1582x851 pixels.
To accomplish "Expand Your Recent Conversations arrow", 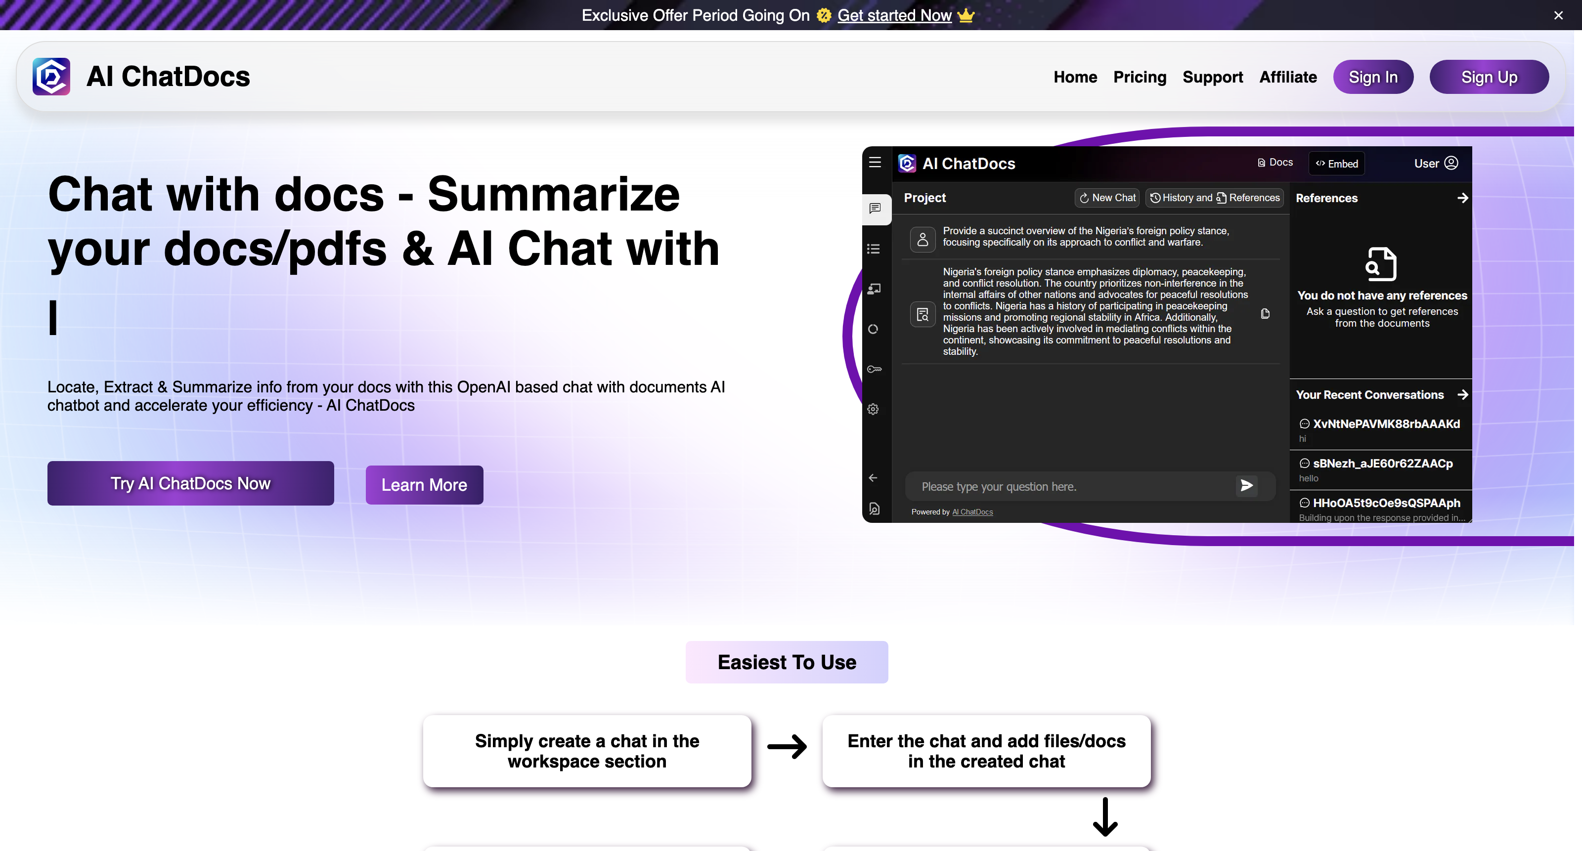I will coord(1463,395).
